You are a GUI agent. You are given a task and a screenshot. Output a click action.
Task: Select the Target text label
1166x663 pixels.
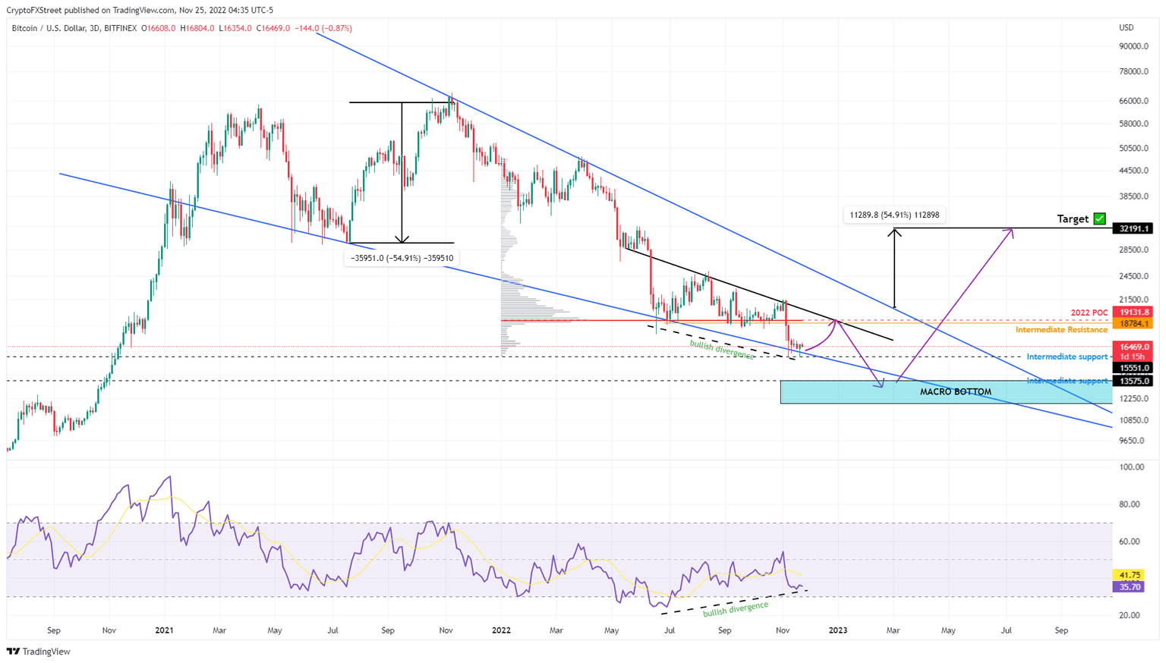click(x=1073, y=219)
